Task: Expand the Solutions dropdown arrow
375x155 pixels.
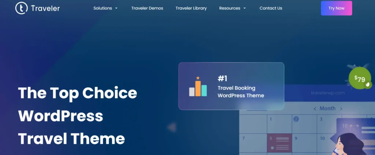Action: (x=116, y=8)
